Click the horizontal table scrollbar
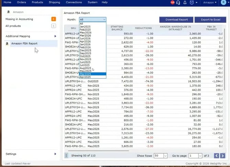 click(x=99, y=151)
